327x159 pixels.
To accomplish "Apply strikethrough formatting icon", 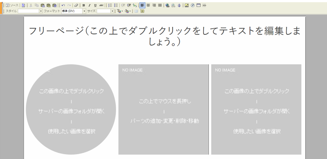I will (x=101, y=5).
